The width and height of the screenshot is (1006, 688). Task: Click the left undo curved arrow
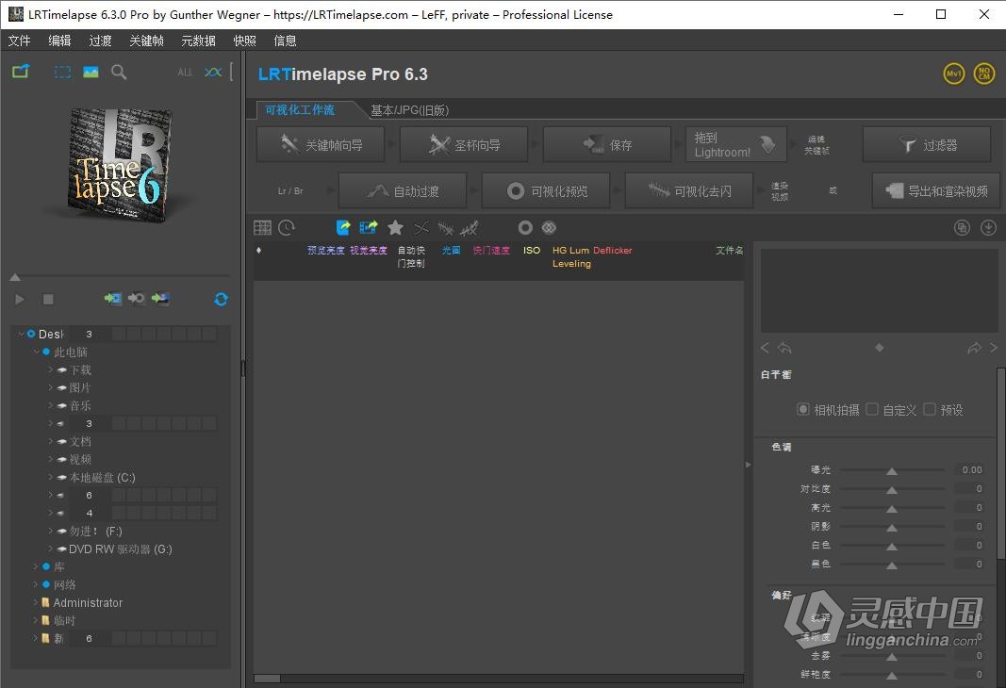pos(784,348)
